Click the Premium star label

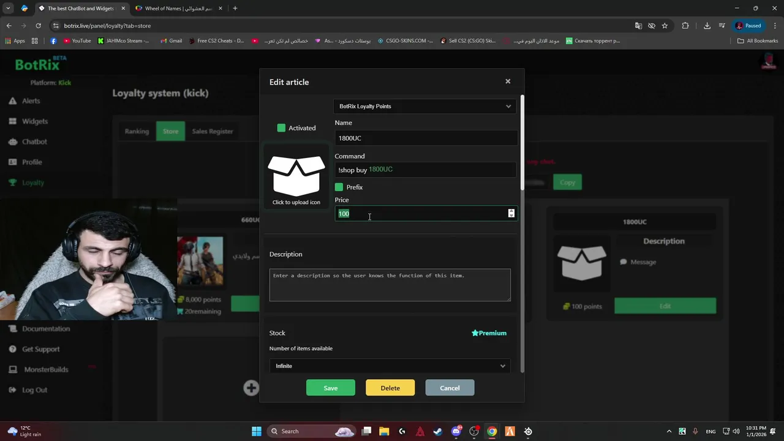click(489, 333)
